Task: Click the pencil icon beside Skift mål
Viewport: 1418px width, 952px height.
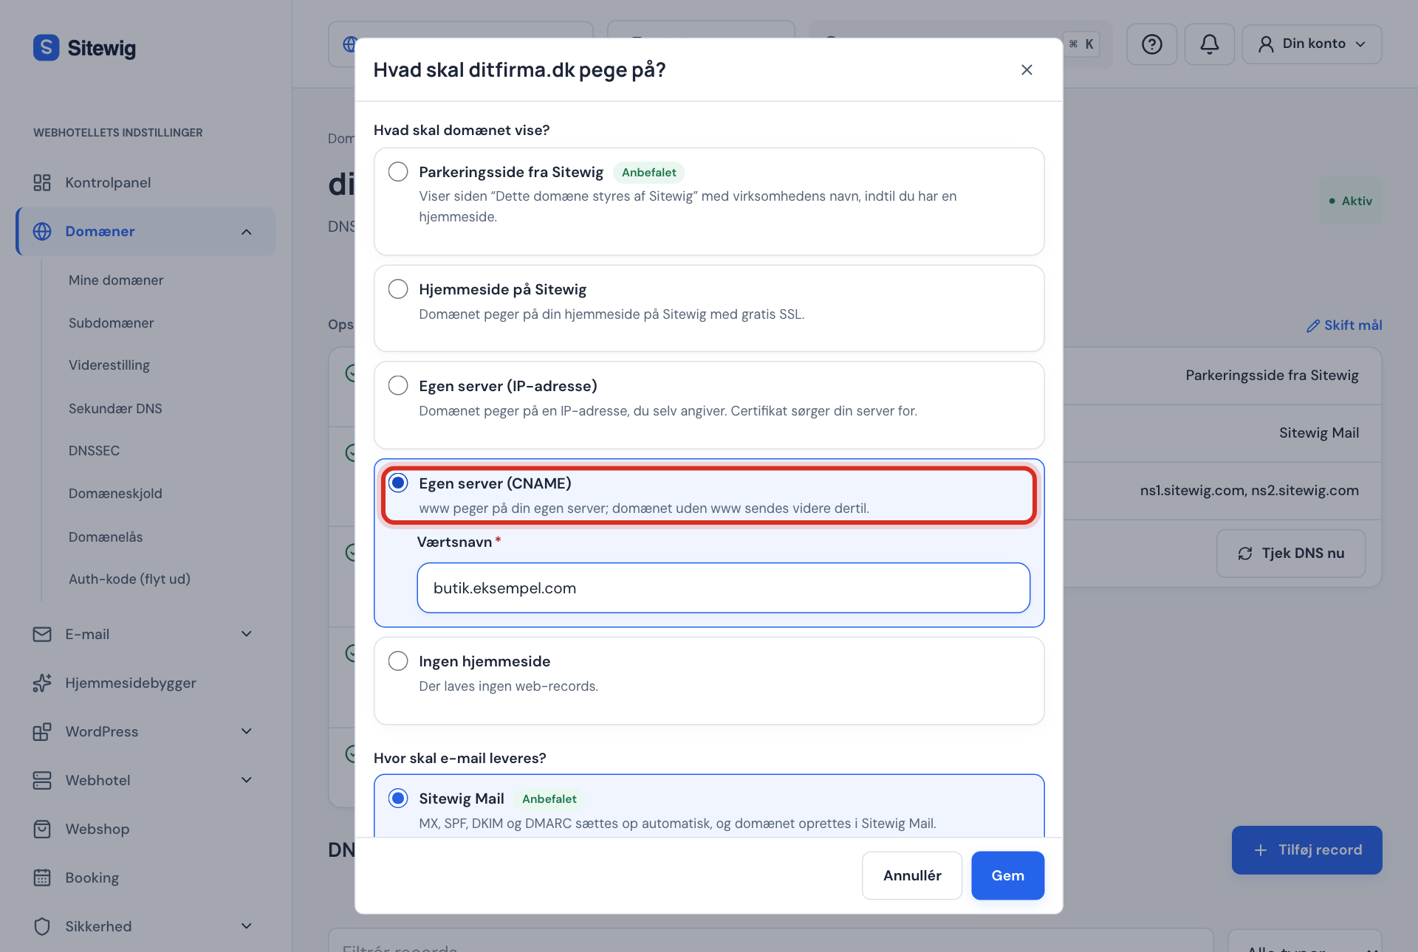Action: pyautogui.click(x=1312, y=325)
